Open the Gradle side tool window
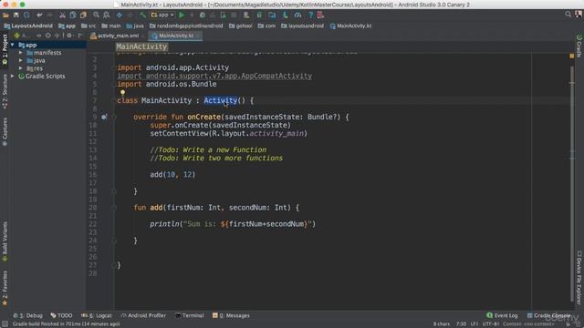Viewport: 584px width, 328px height. (579, 46)
